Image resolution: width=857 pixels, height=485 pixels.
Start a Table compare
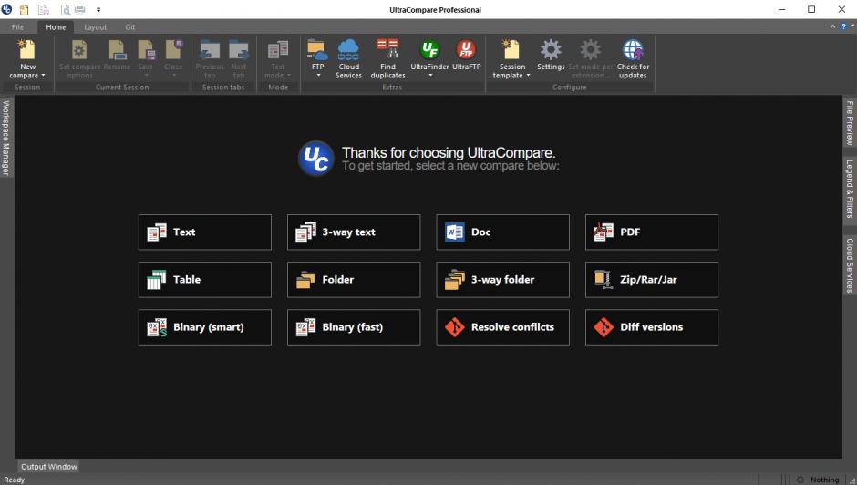205,279
